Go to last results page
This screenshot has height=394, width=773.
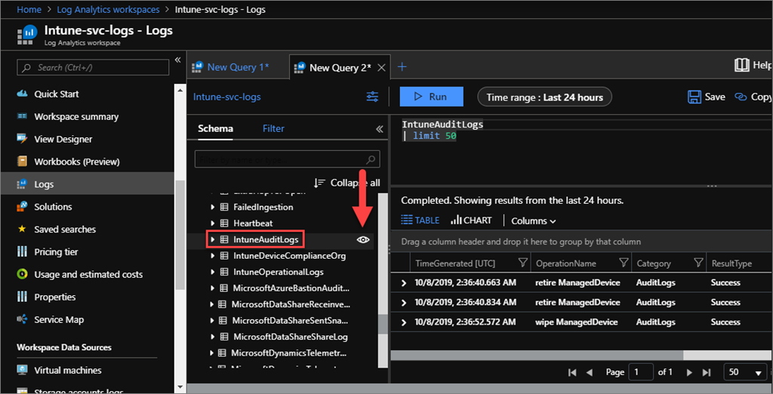[707, 372]
